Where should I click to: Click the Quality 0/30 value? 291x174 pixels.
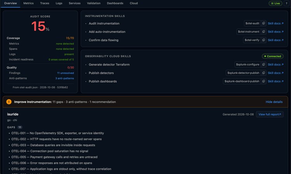pyautogui.click(x=71, y=68)
